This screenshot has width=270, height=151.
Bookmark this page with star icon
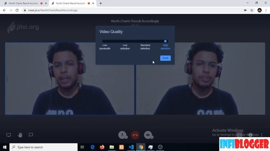[x=252, y=10]
